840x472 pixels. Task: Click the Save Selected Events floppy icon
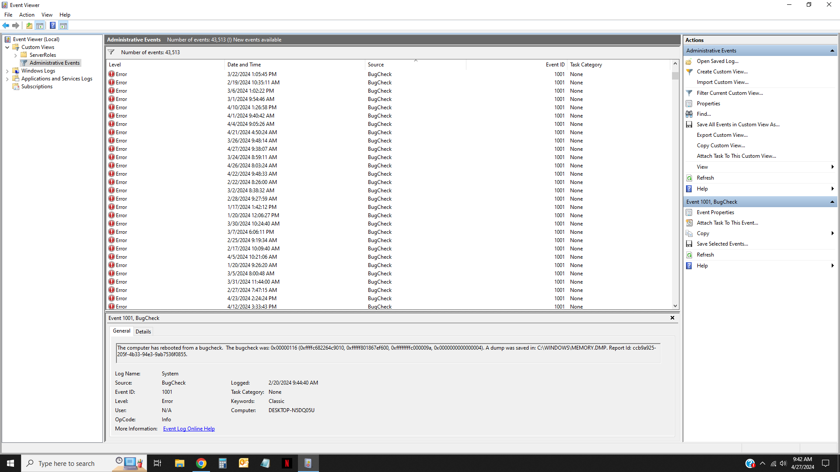[689, 244]
